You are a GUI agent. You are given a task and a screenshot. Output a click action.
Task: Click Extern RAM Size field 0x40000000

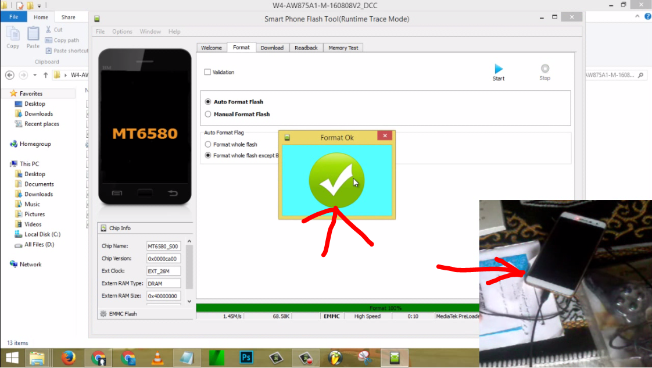point(163,296)
